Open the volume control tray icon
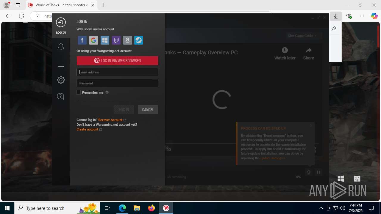381x214 pixels. [x=343, y=208]
